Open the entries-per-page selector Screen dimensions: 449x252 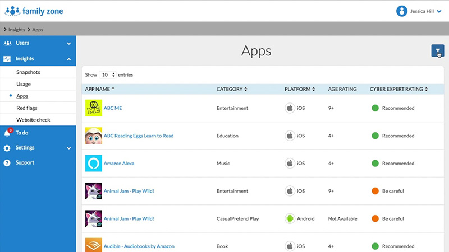point(108,74)
